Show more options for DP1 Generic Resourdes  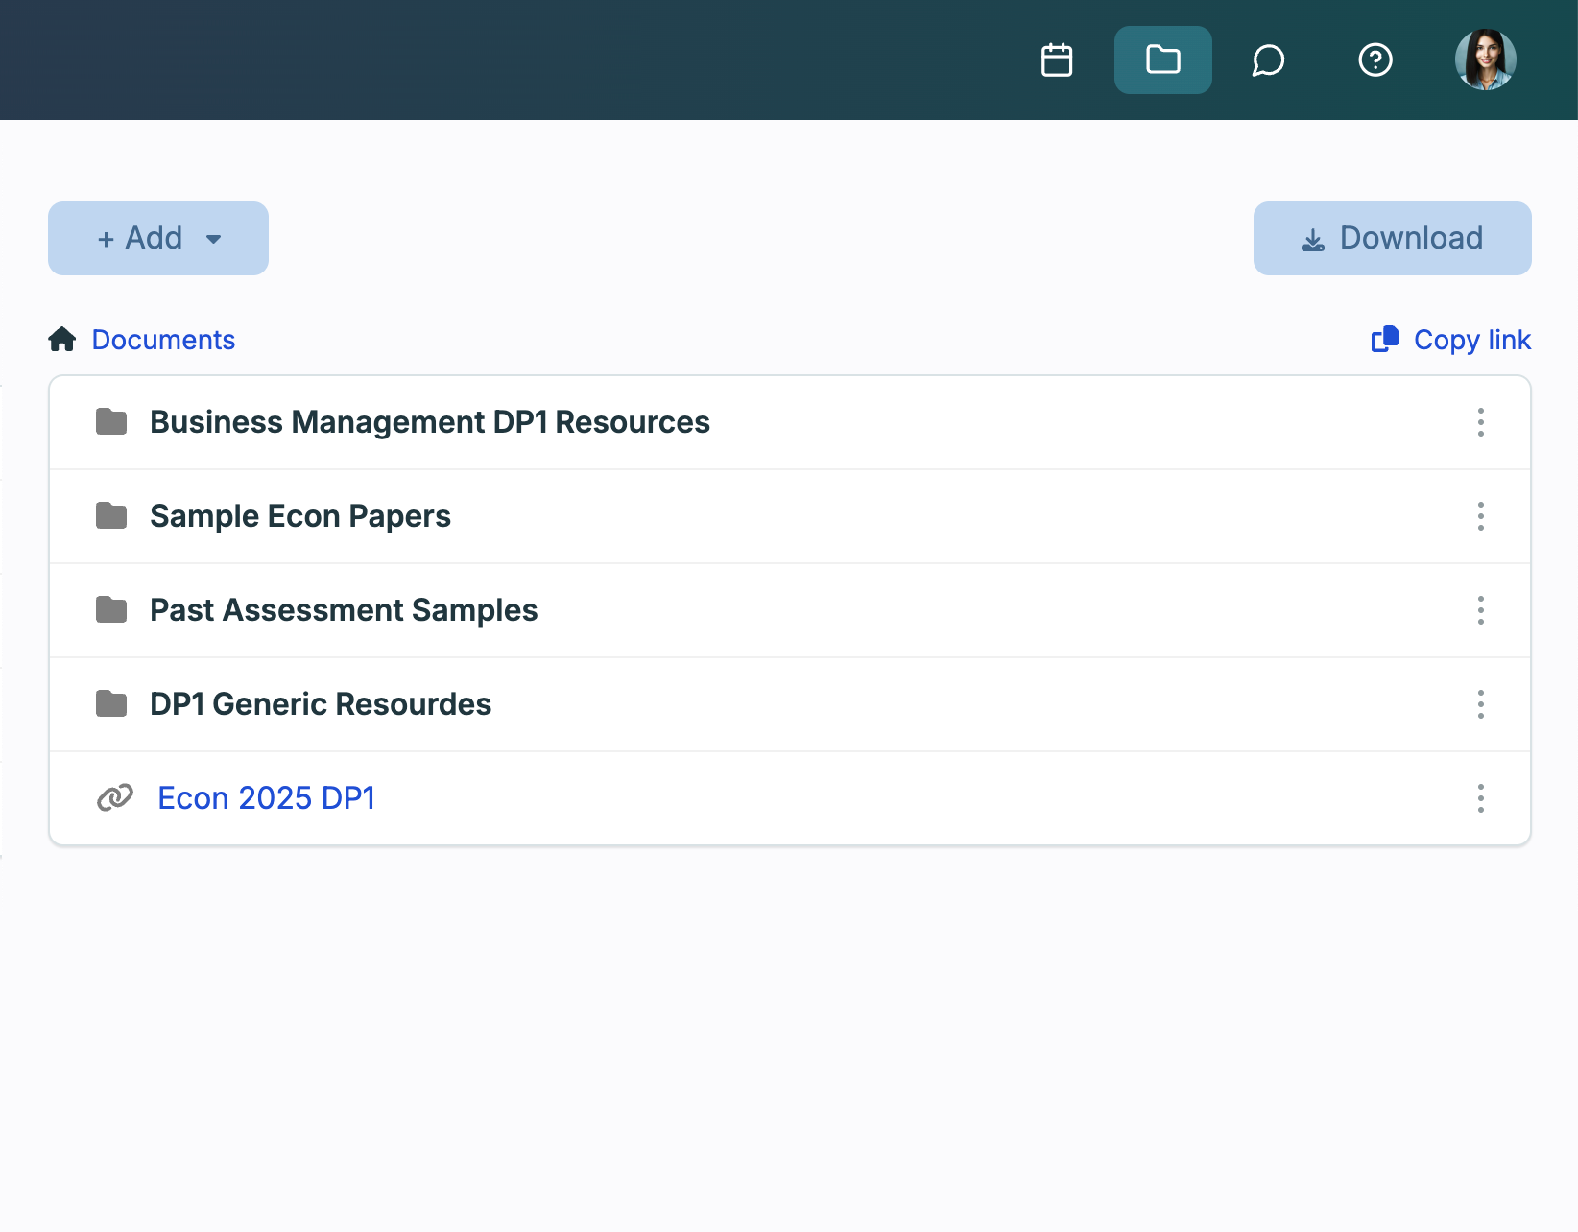pyautogui.click(x=1480, y=704)
